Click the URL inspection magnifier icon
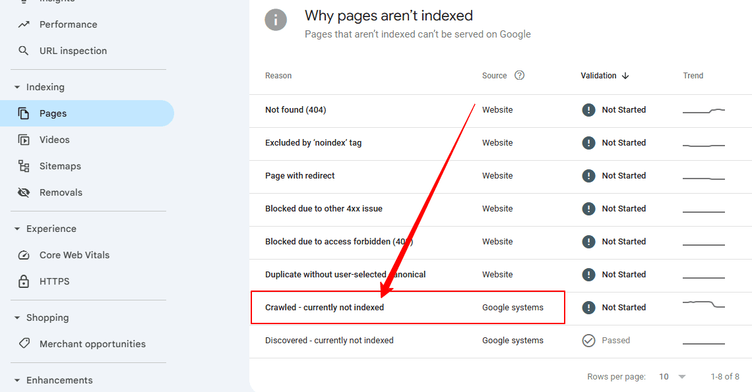The height and width of the screenshot is (392, 752). 24,51
